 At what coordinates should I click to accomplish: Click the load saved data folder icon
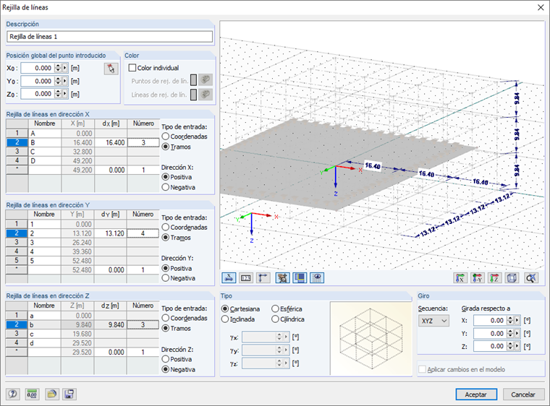51,394
